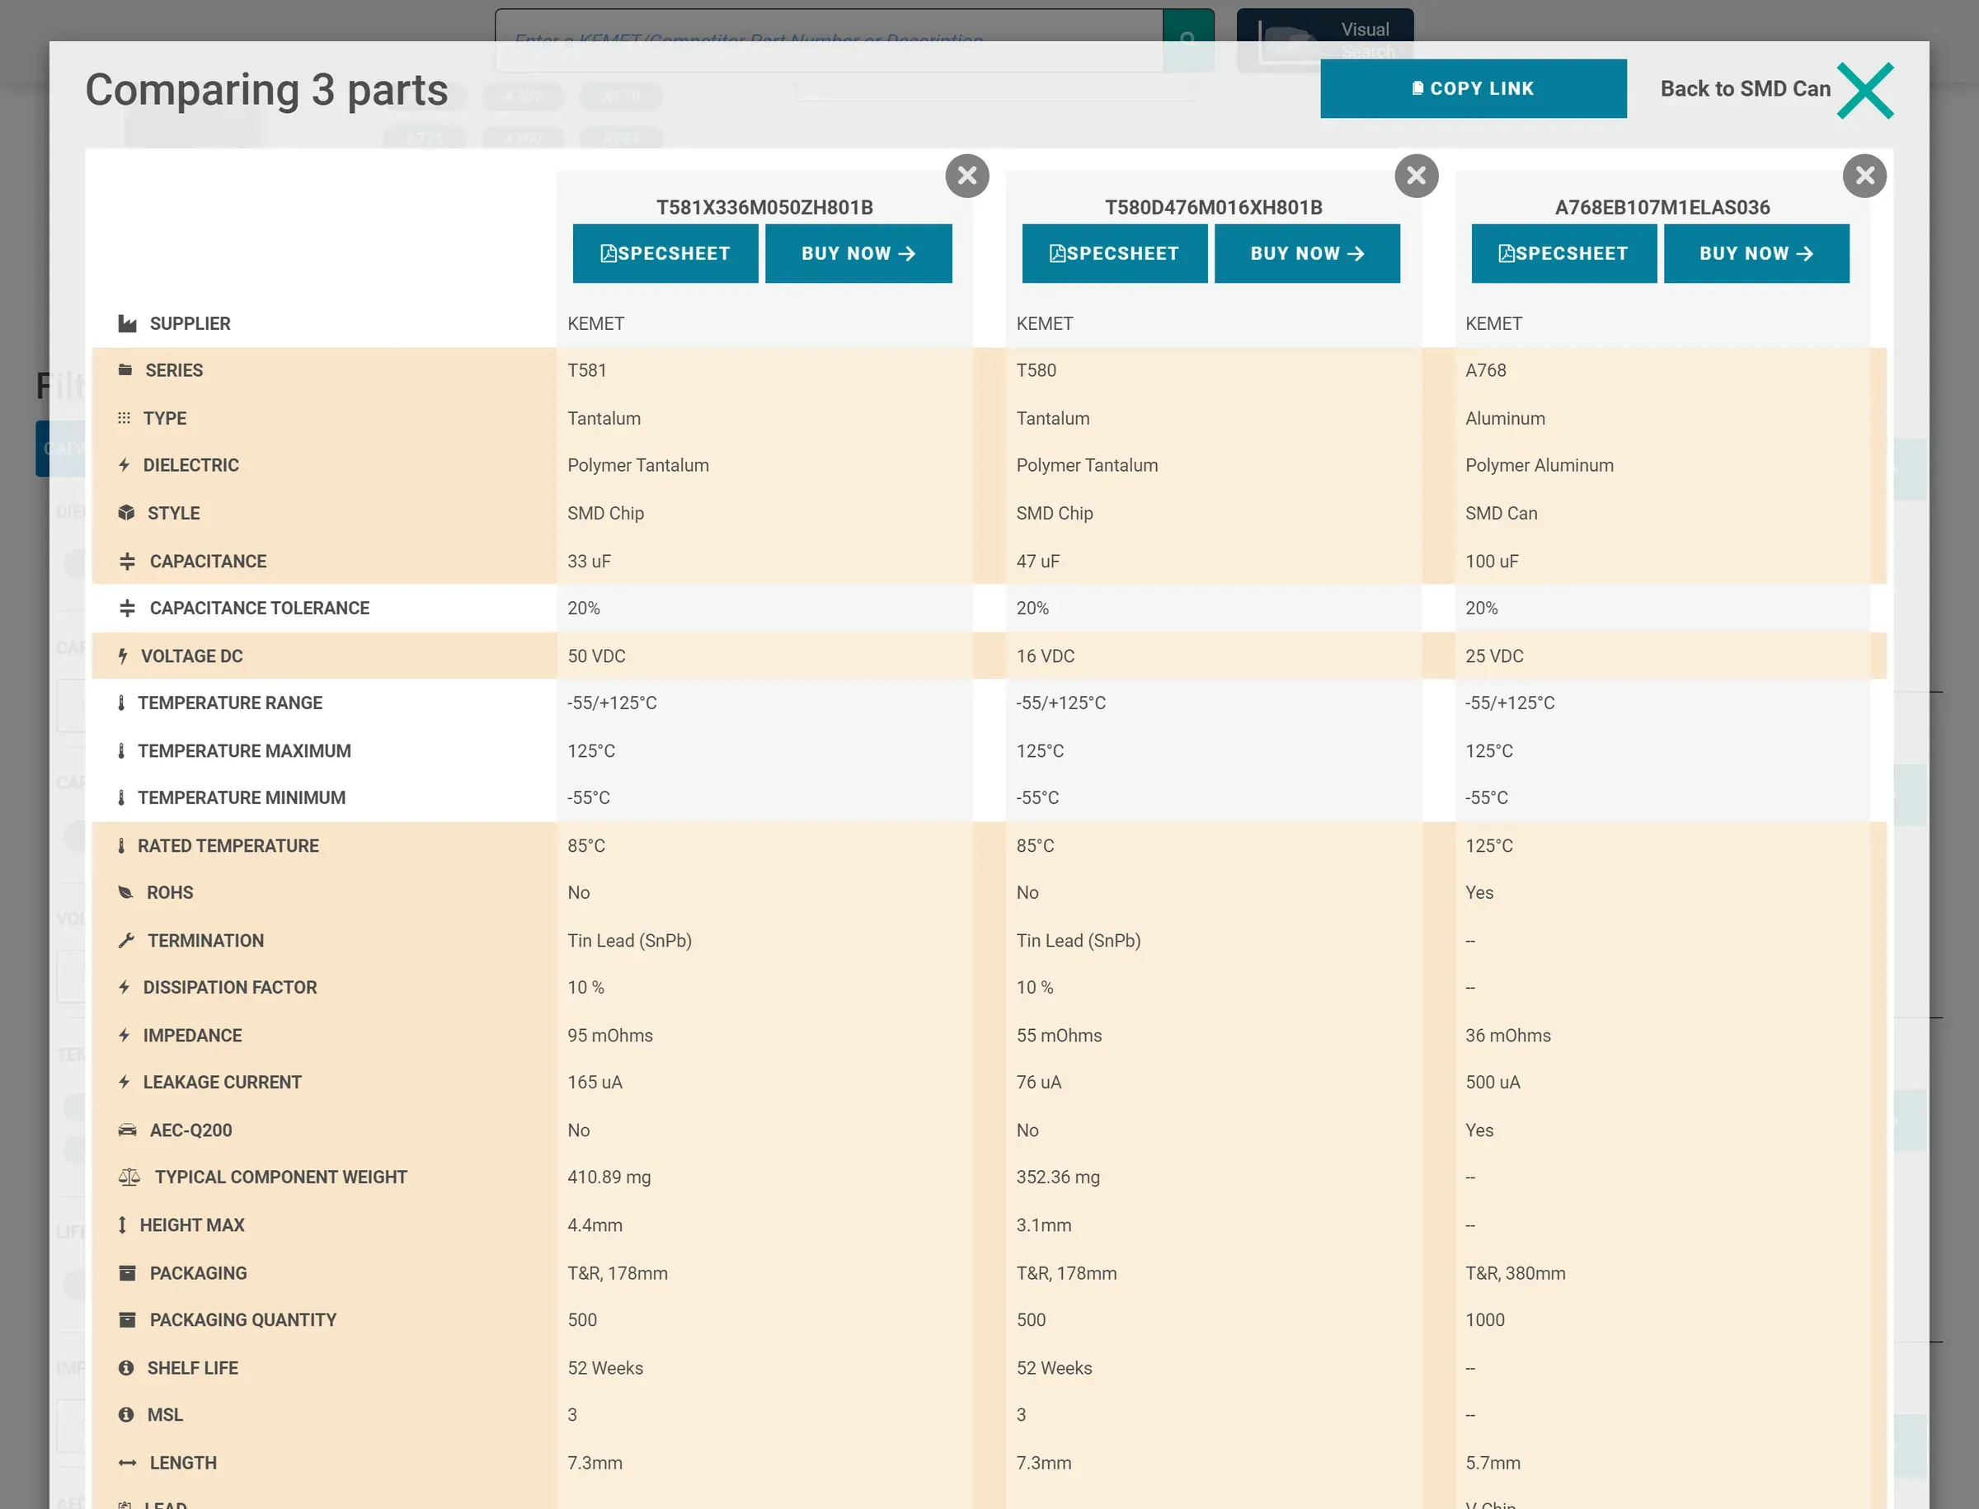The image size is (1979, 1509).
Task: Click the Shelf Life info icon
Action: point(126,1368)
